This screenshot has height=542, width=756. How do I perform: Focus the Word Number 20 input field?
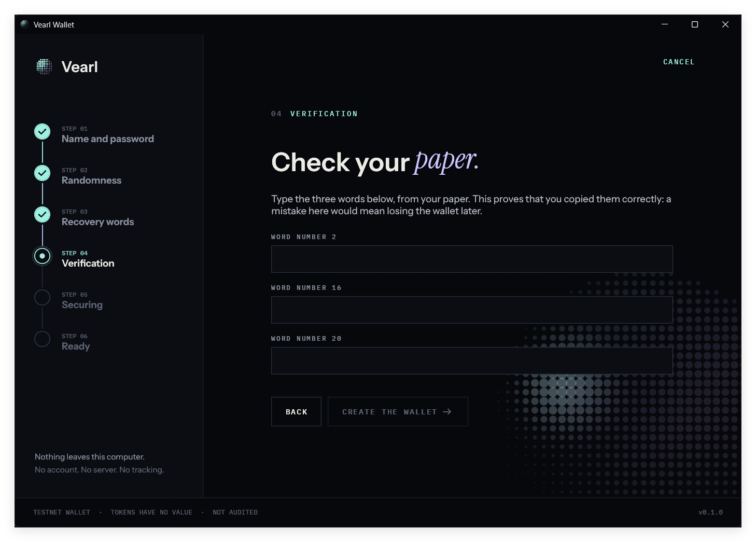coord(472,360)
